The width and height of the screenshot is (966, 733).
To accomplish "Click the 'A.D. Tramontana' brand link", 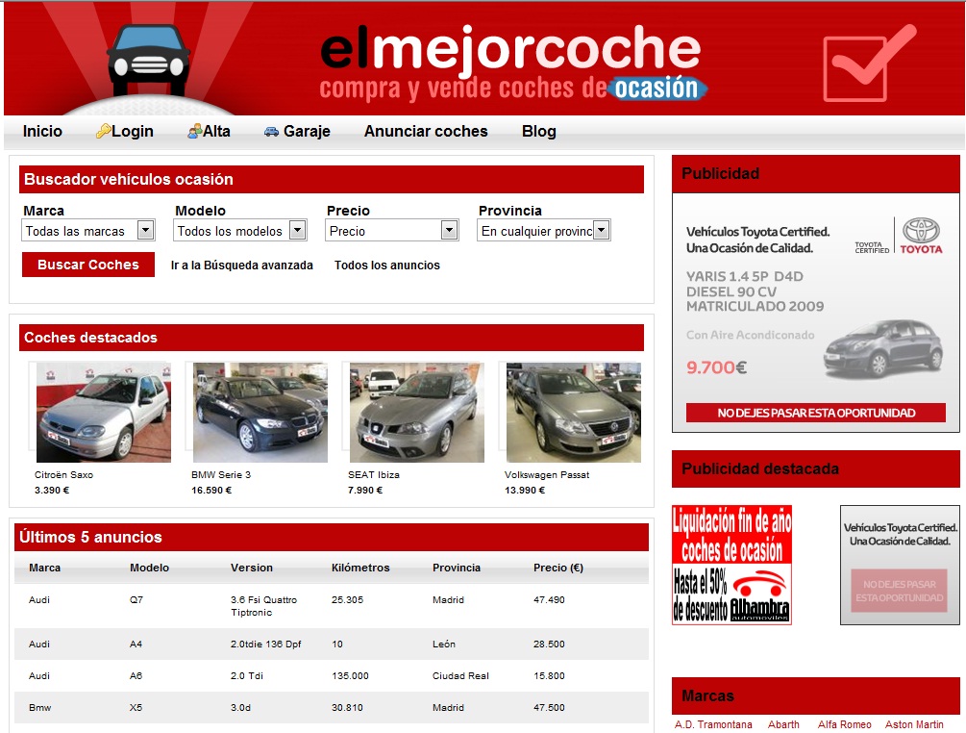I will pyautogui.click(x=713, y=724).
